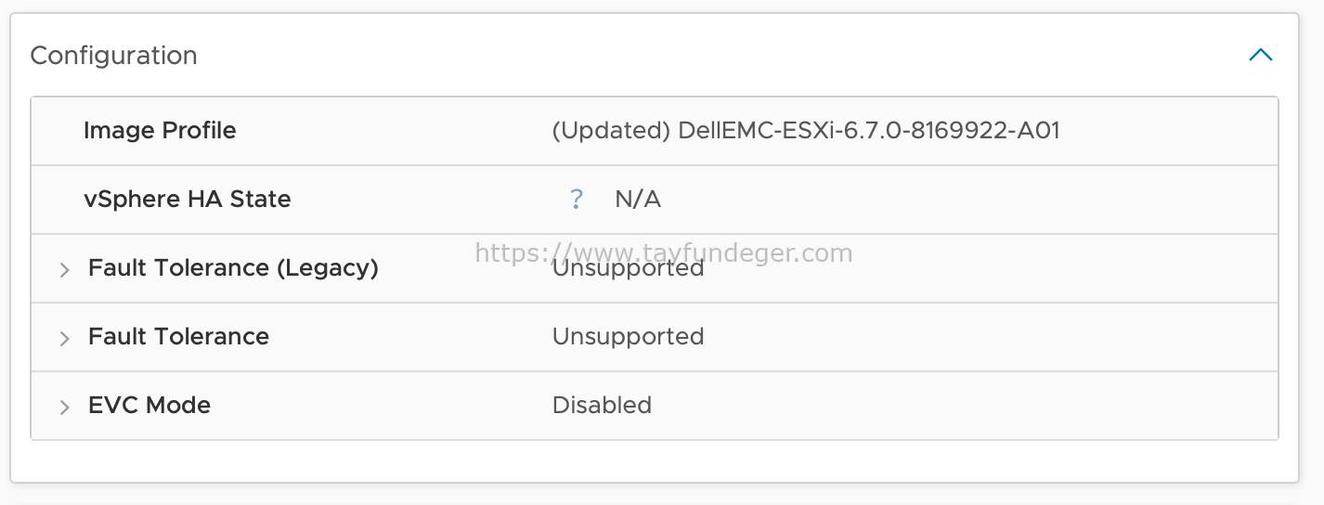Viewport: 1324px width, 505px height.
Task: Click the Configuration panel heading
Action: point(113,56)
